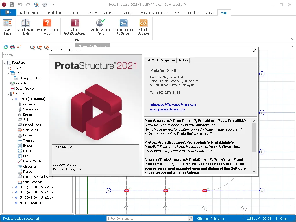296x222 pixels.
Task: Expand the Axis tree node
Action: [x=8, y=68]
